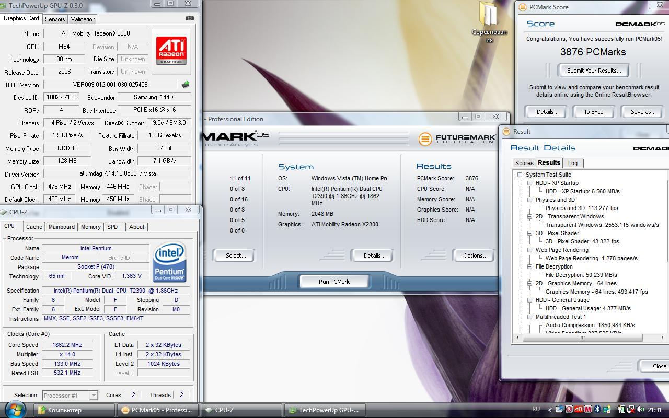Click the Run PCMark button
The height and width of the screenshot is (418, 669).
click(x=334, y=282)
